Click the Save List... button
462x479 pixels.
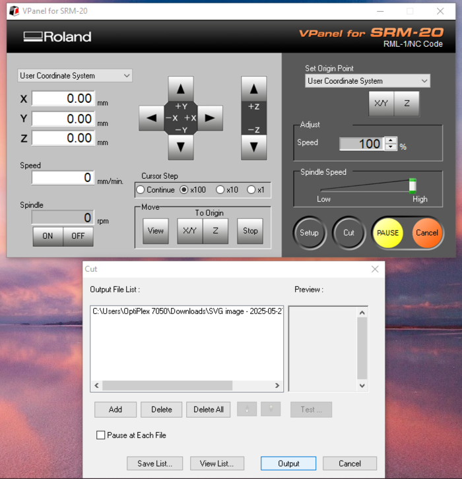coord(155,463)
